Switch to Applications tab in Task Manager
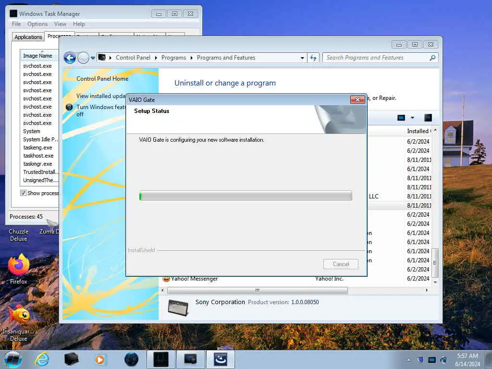Viewport: 492px width, 369px height. [x=28, y=37]
